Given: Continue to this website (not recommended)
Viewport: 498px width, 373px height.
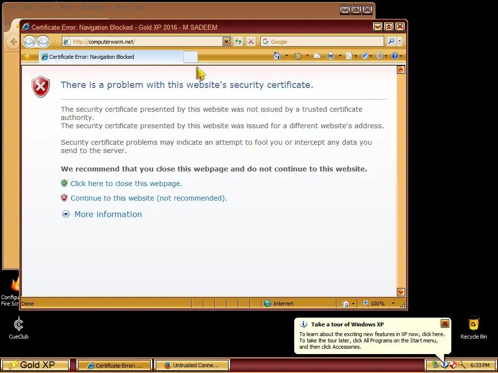Looking at the screenshot, I should click(149, 198).
